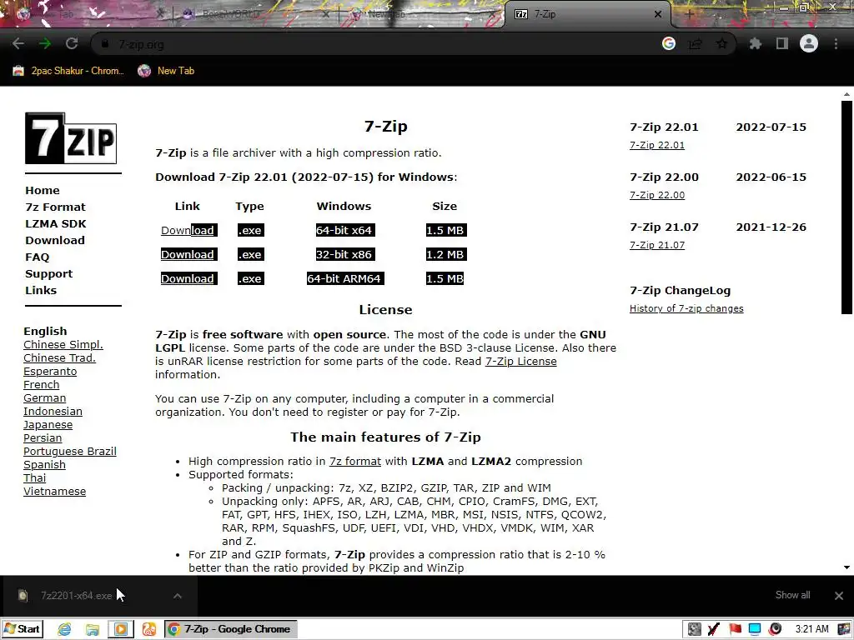The height and width of the screenshot is (640, 854).
Task: Download the 32-bit x86 installer
Action: 188,254
